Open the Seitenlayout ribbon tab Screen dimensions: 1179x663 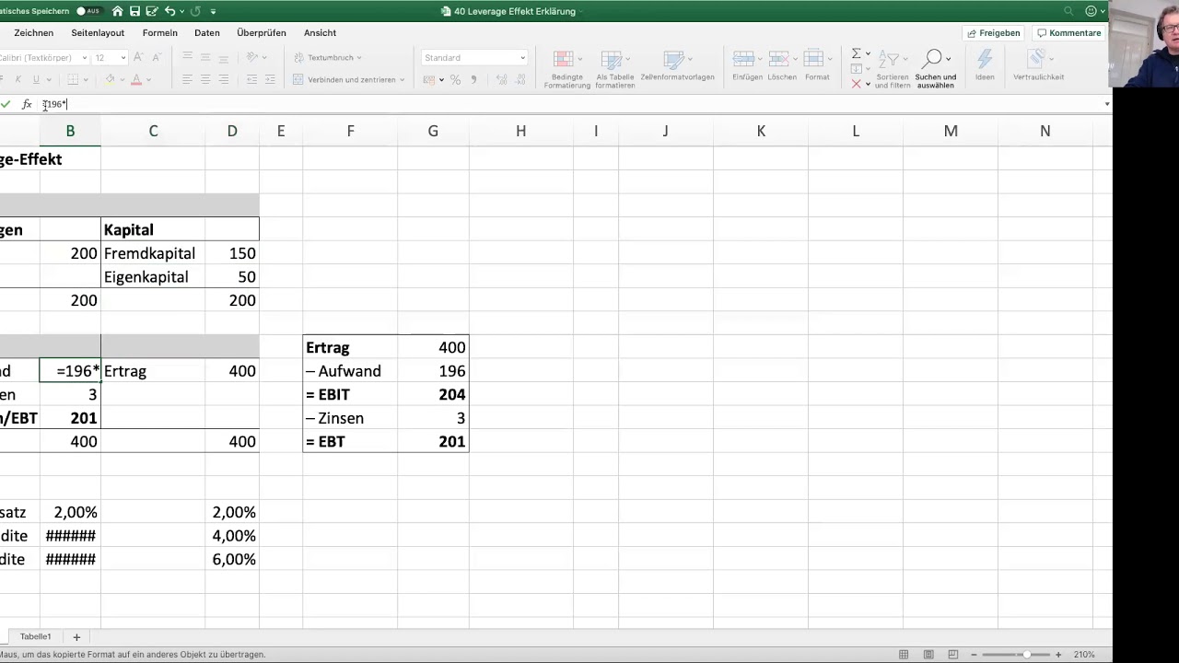[98, 33]
